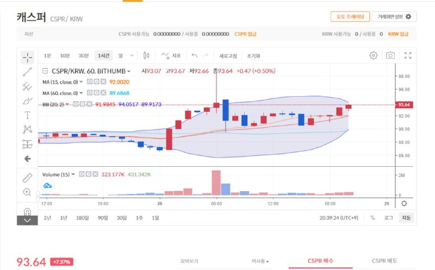
Task: Switch to CSPR 매수 tab
Action: tap(320, 261)
